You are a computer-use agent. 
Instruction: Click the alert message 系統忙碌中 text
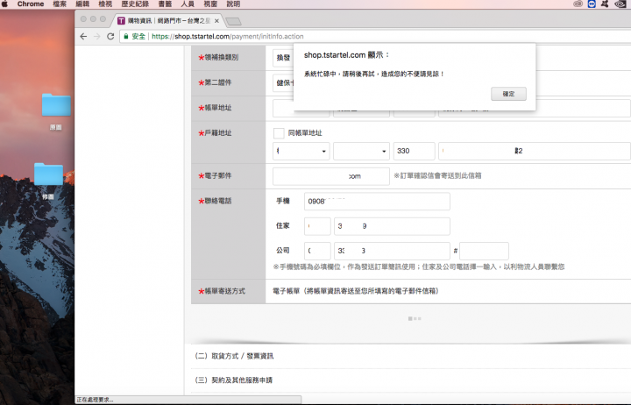tap(374, 75)
